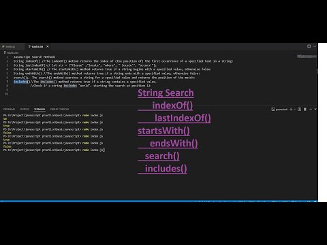This screenshot has height=245, width=327.
Task: Open the Debug Console panel tab
Action: coord(59,110)
